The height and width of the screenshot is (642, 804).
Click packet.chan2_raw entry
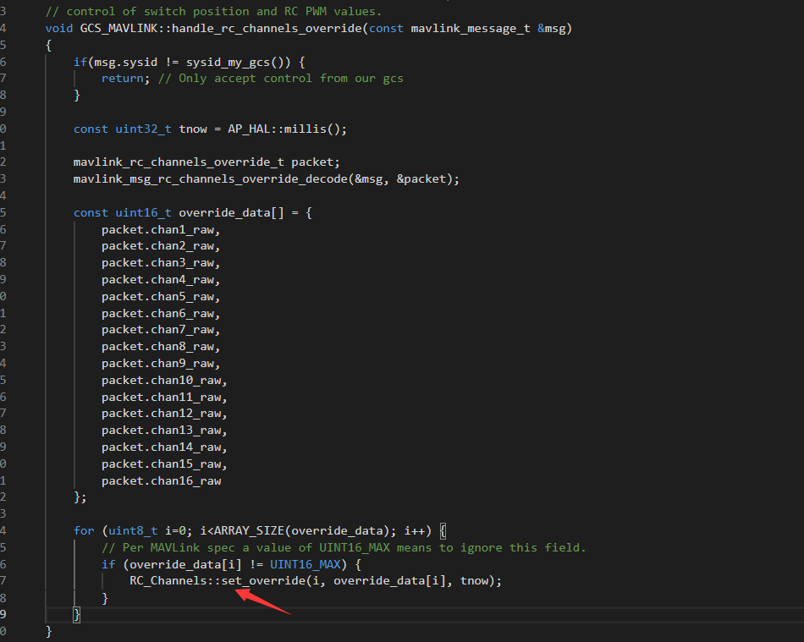coord(161,246)
